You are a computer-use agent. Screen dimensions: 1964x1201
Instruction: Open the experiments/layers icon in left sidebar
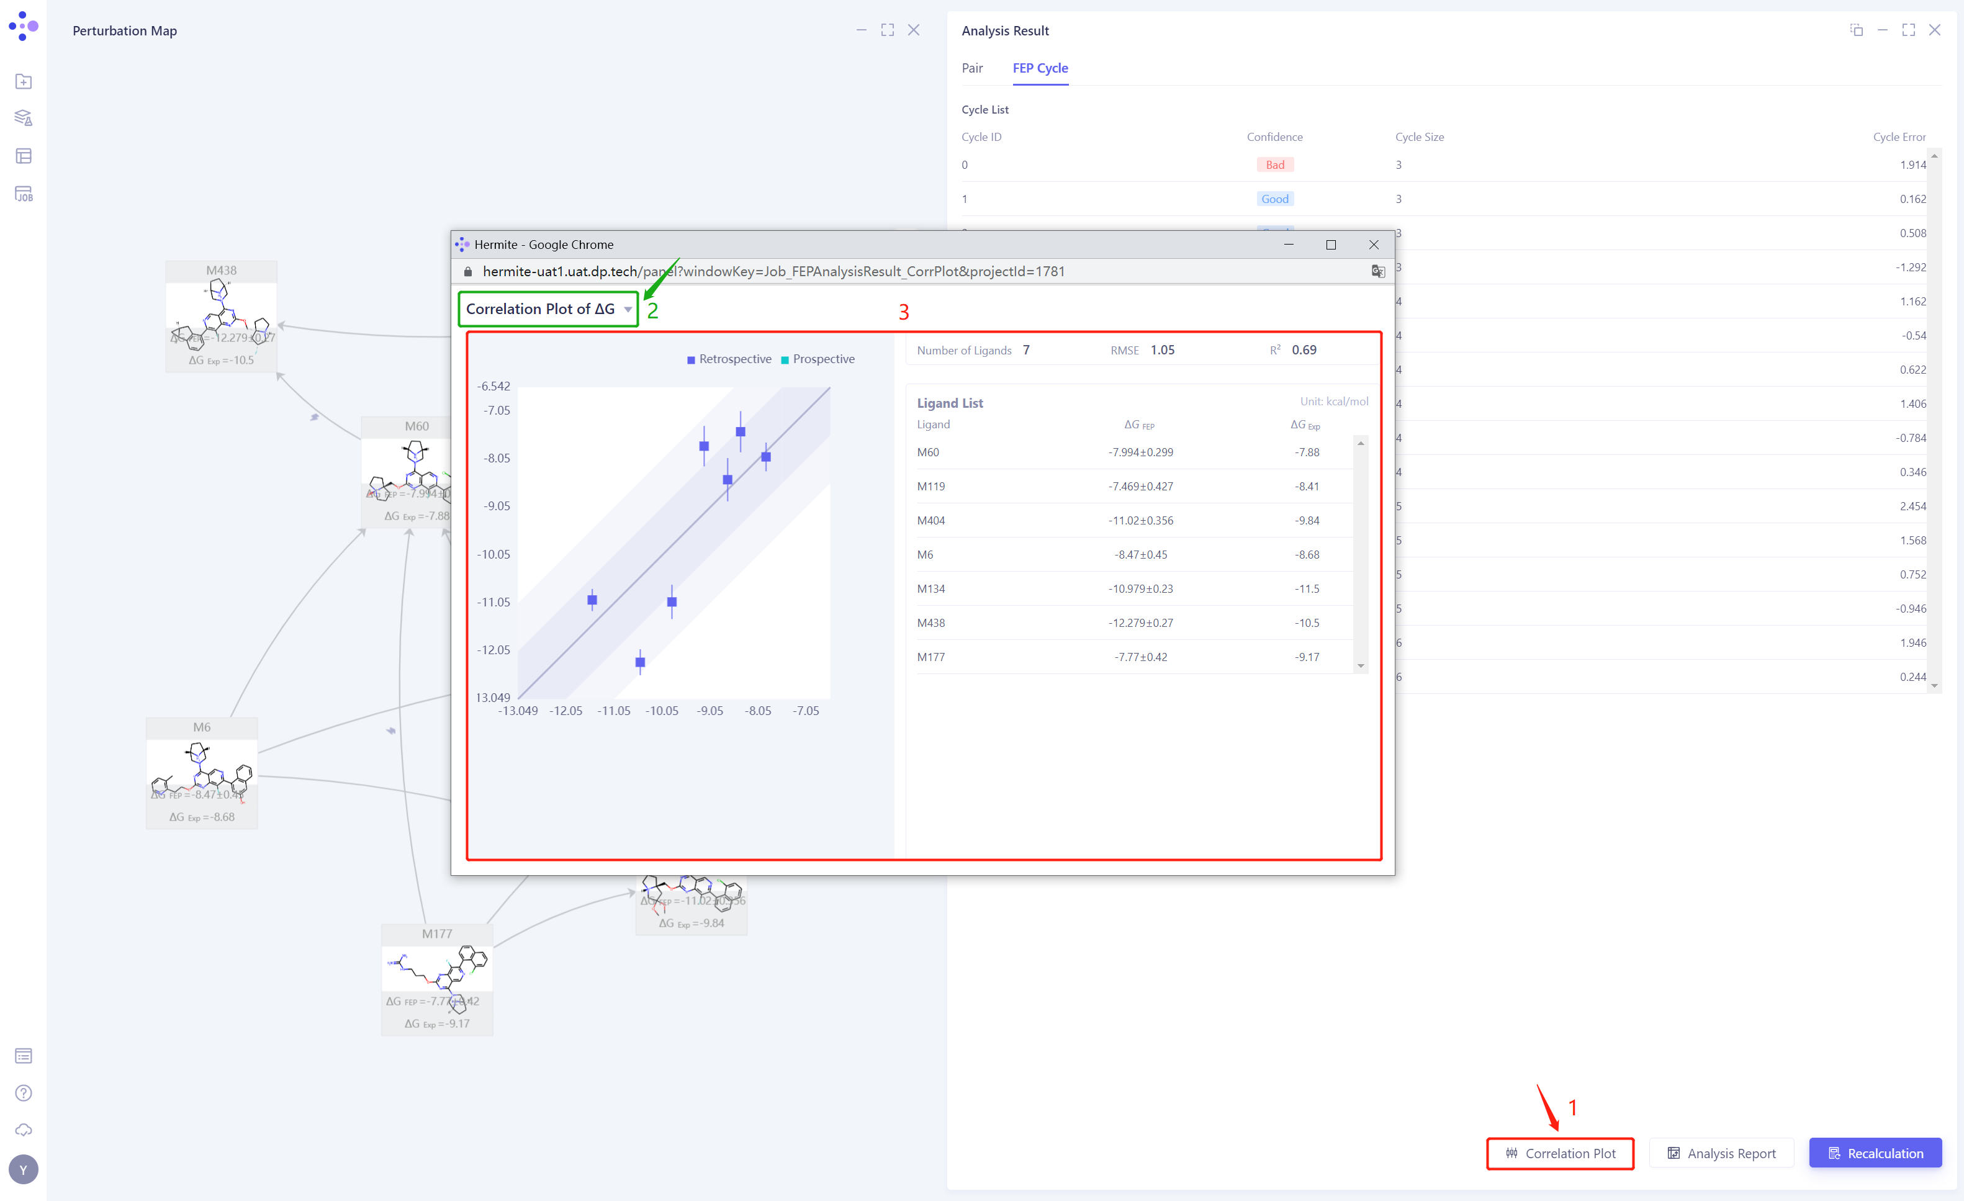[x=23, y=117]
